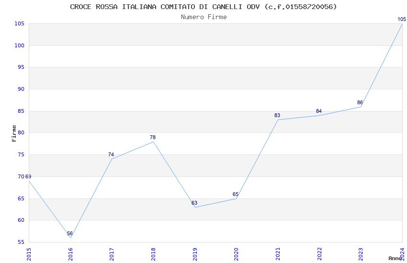The height and width of the screenshot is (263, 407).
Task: Click the x-axis year 2018
Action: click(153, 254)
